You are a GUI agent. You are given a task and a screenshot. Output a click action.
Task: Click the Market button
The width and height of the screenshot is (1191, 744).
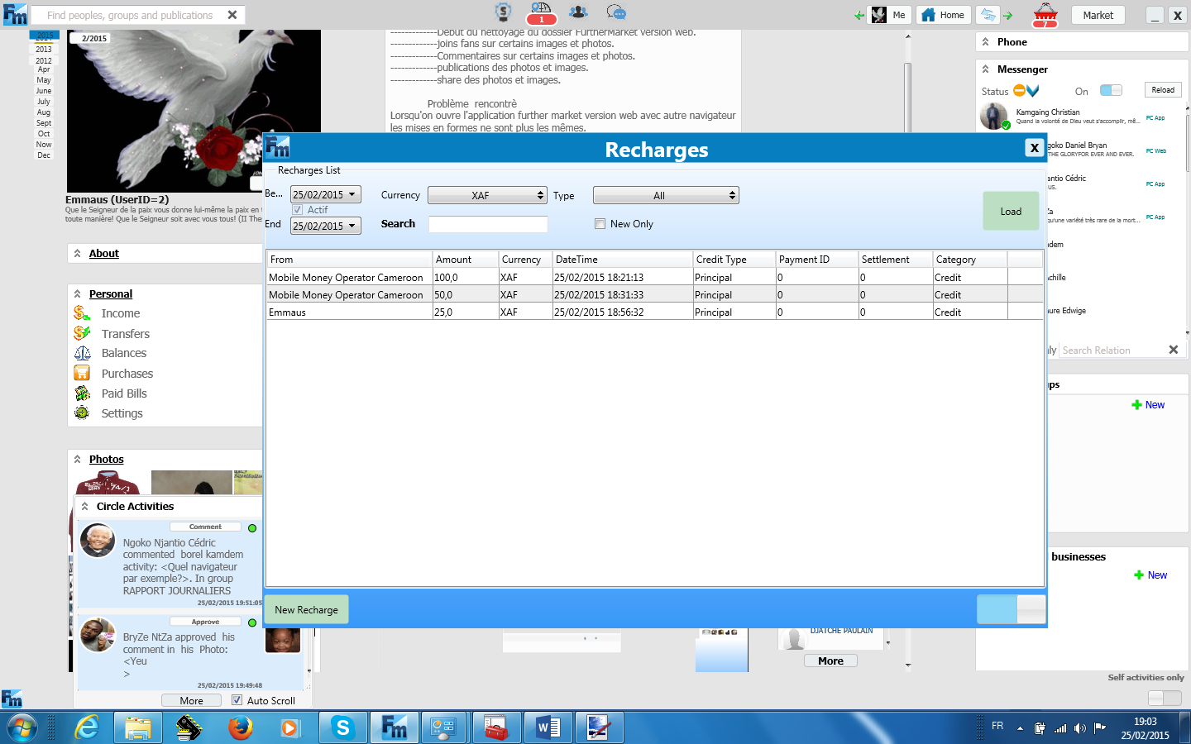1098,15
